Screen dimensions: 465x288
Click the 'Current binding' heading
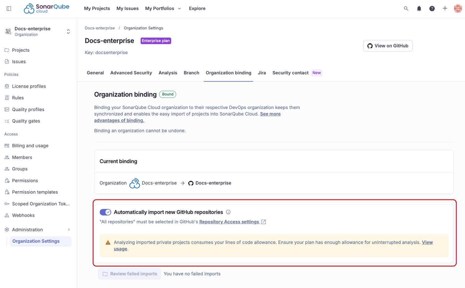click(118, 161)
